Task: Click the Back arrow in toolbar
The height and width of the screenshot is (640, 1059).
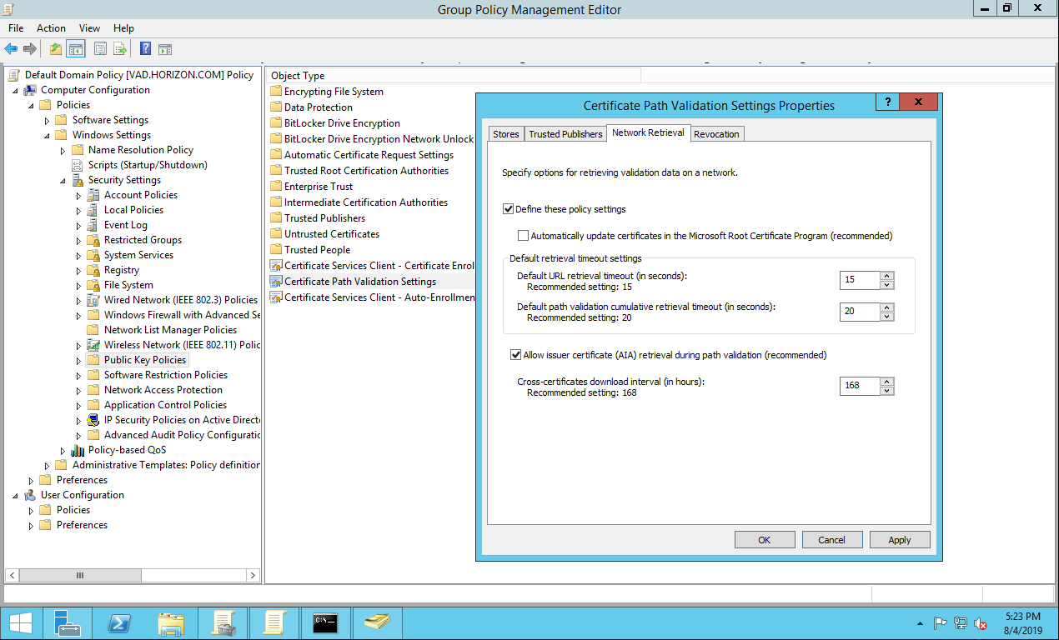Action: pyautogui.click(x=11, y=49)
